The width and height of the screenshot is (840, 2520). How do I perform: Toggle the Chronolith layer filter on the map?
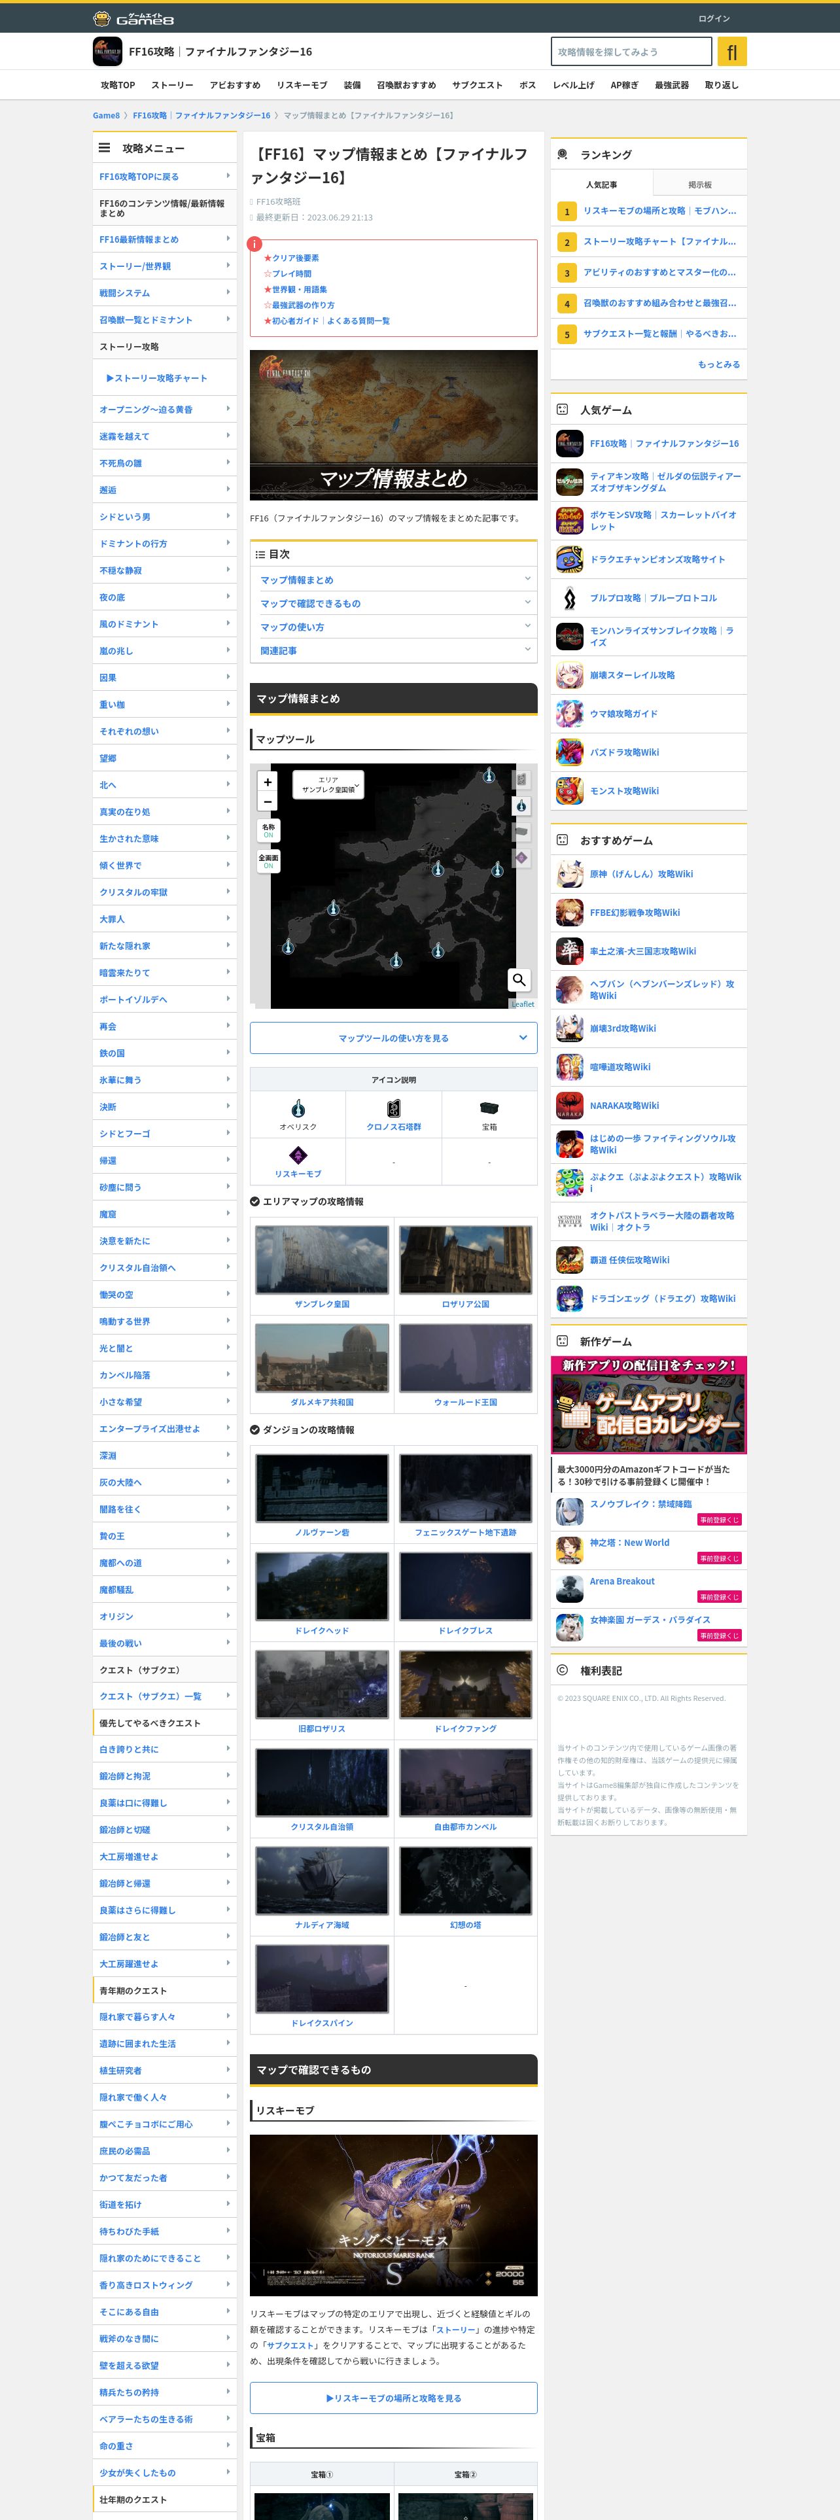(521, 780)
